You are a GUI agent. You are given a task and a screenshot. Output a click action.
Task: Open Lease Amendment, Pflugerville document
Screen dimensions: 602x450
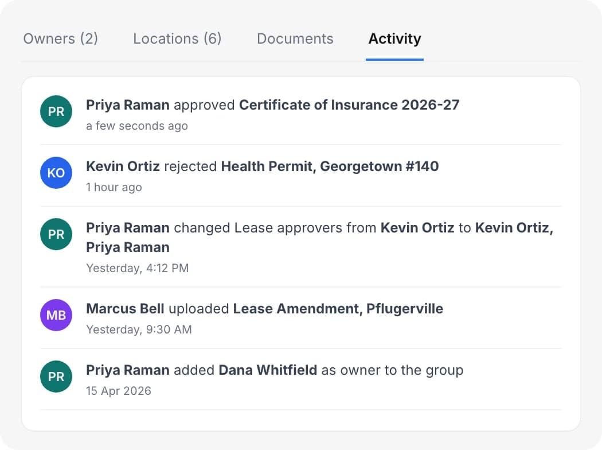[338, 309]
